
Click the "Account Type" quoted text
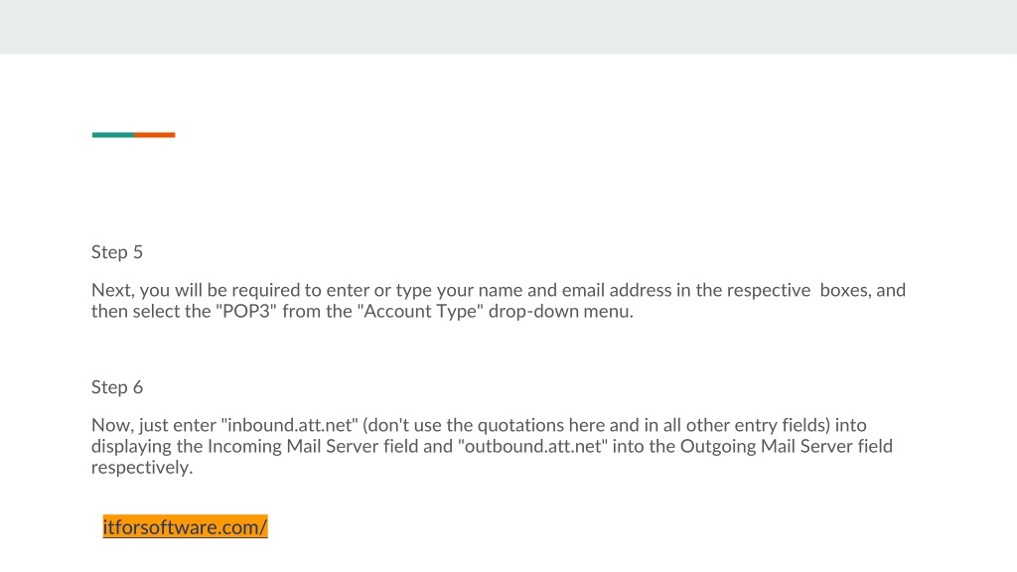[x=420, y=311]
